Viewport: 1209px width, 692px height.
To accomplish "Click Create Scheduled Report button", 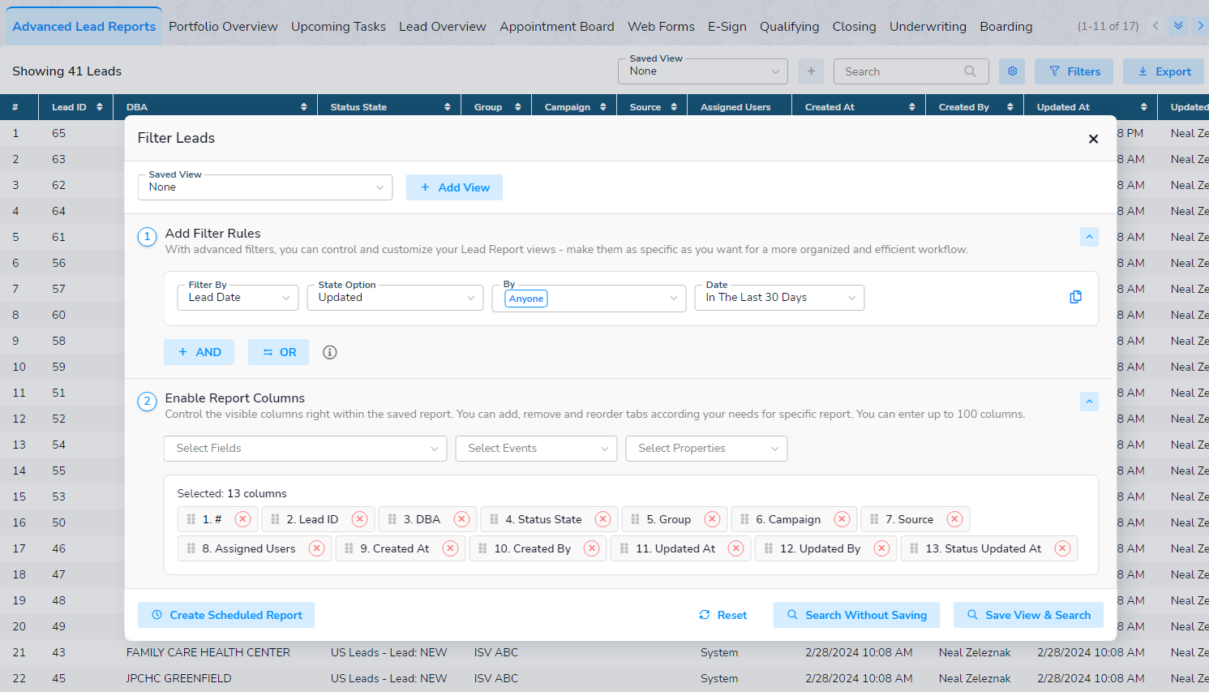I will [226, 615].
